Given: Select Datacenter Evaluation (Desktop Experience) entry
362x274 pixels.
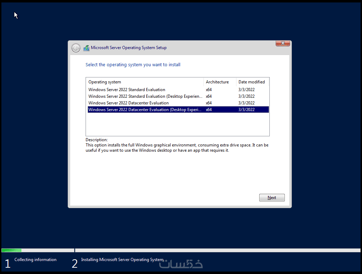Looking at the screenshot, I should pos(178,110).
